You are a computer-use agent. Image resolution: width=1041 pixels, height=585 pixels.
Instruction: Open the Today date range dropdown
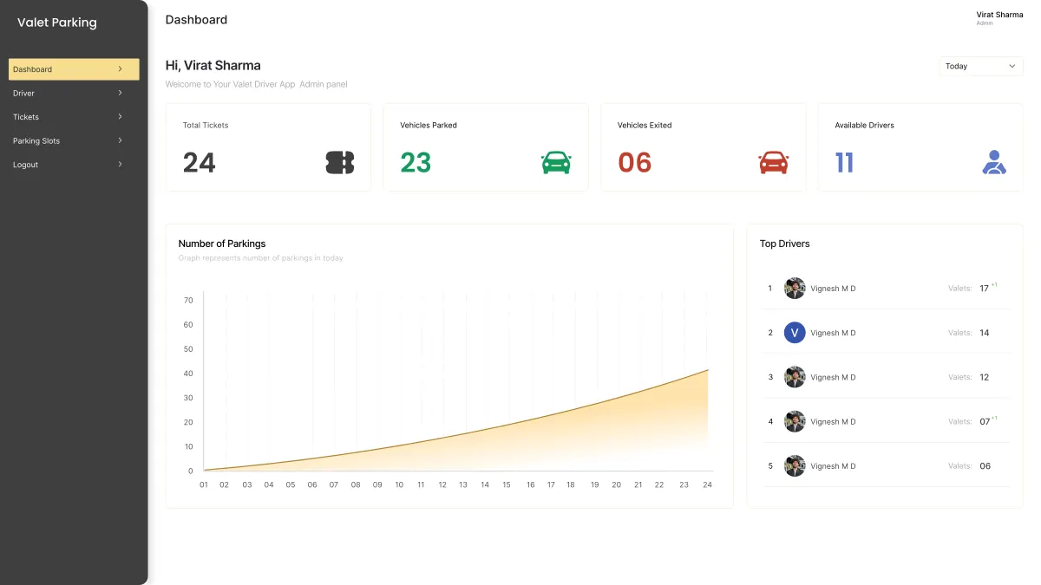(x=981, y=66)
